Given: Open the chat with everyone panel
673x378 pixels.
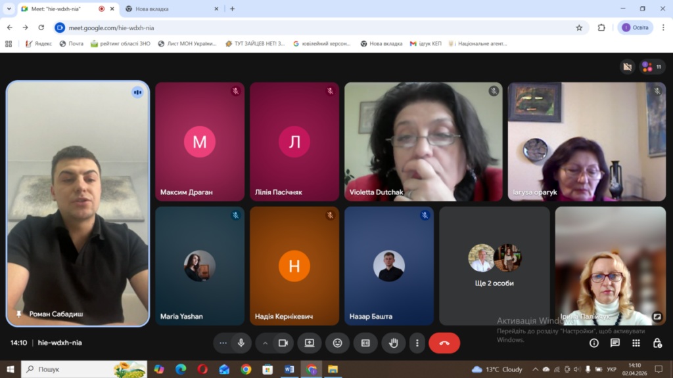Looking at the screenshot, I should click(x=615, y=343).
